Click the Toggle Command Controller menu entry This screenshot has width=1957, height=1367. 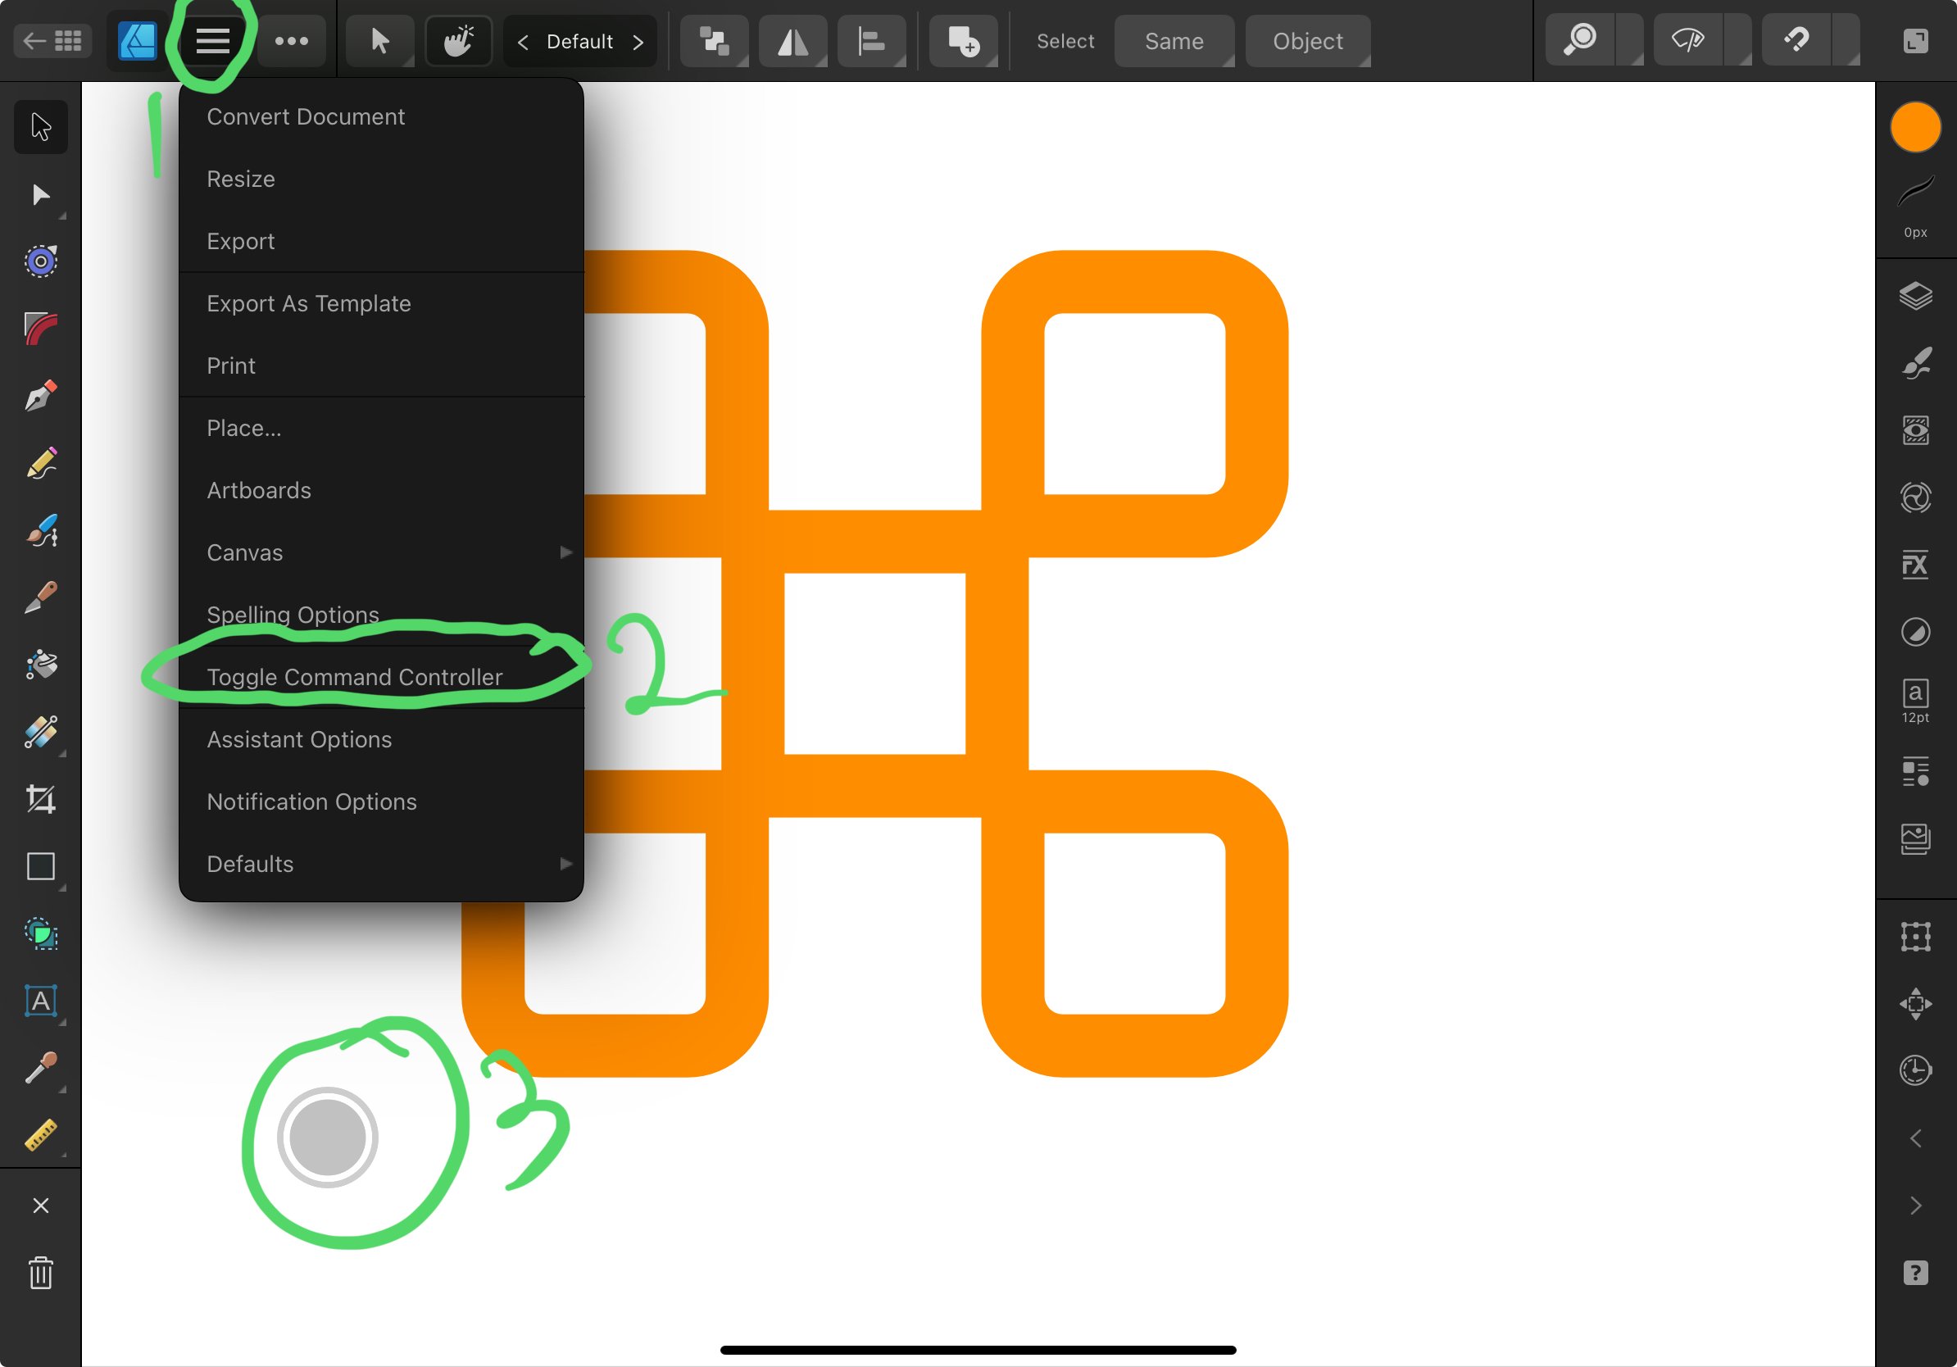(x=355, y=677)
